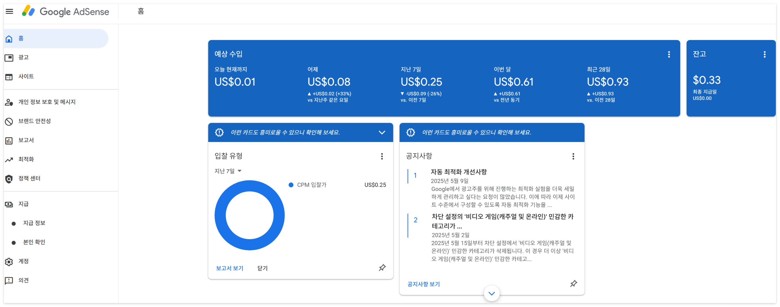
Task: Pin the 공지사항 card
Action: [x=573, y=284]
